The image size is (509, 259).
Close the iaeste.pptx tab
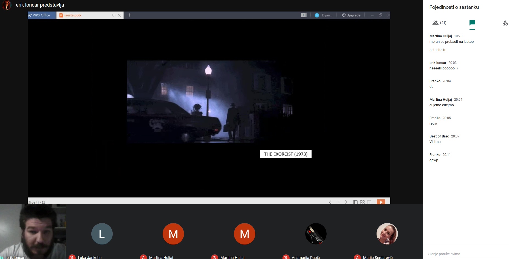coord(119,15)
